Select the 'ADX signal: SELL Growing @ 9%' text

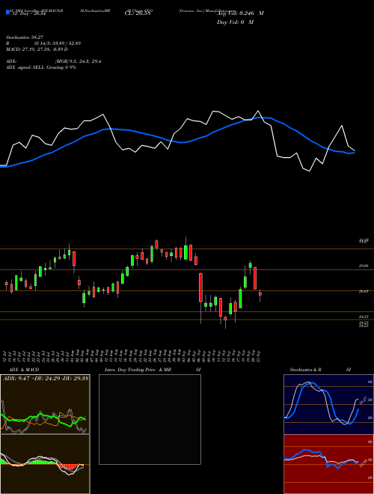(x=41, y=67)
